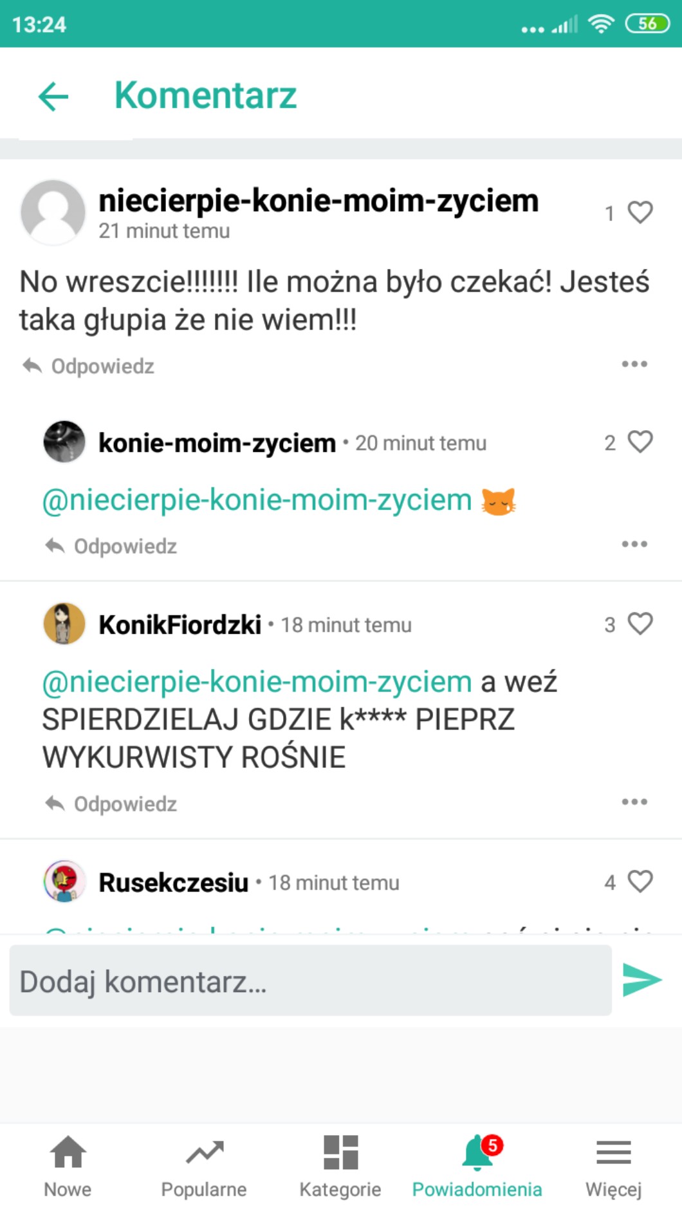Viewport: 682px width, 1213px height.
Task: Tap the @niecierpie-konie-moim-zyciem mention in KonikFiordzki's reply
Action: point(257,682)
